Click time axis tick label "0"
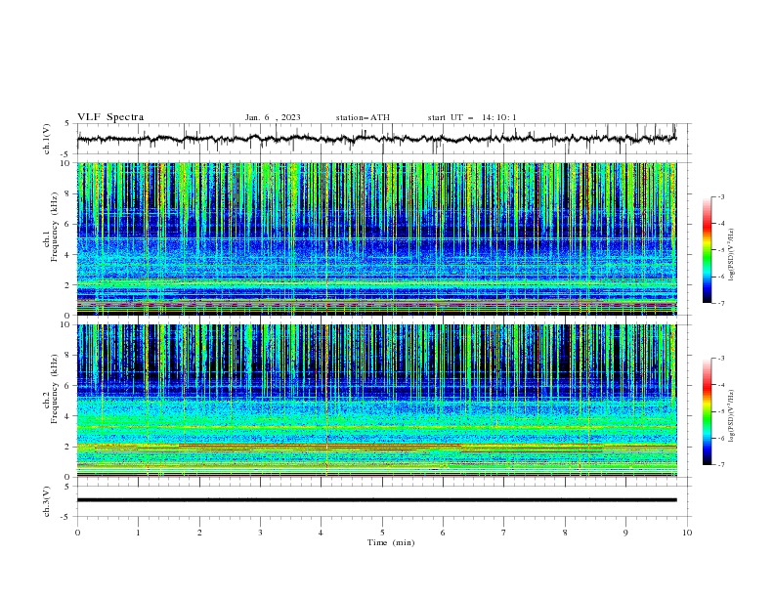Image resolution: width=774 pixels, height=598 pixels. (77, 533)
